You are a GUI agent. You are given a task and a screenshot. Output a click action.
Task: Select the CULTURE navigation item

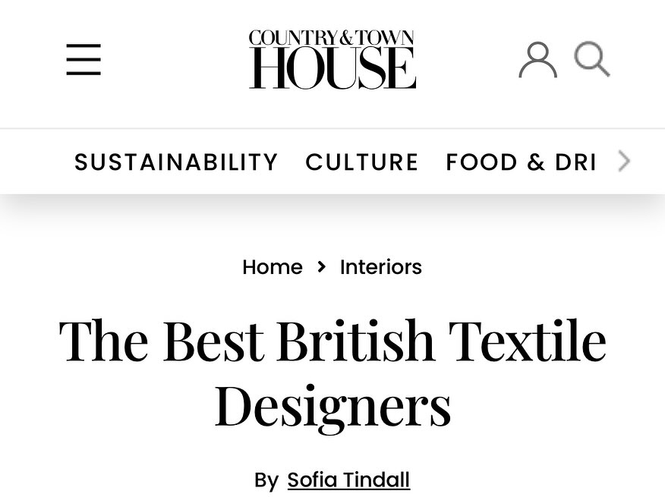coord(362,162)
